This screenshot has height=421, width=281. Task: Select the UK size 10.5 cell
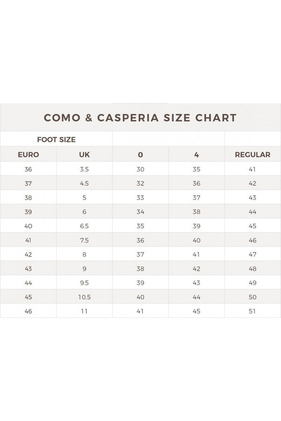point(84,297)
